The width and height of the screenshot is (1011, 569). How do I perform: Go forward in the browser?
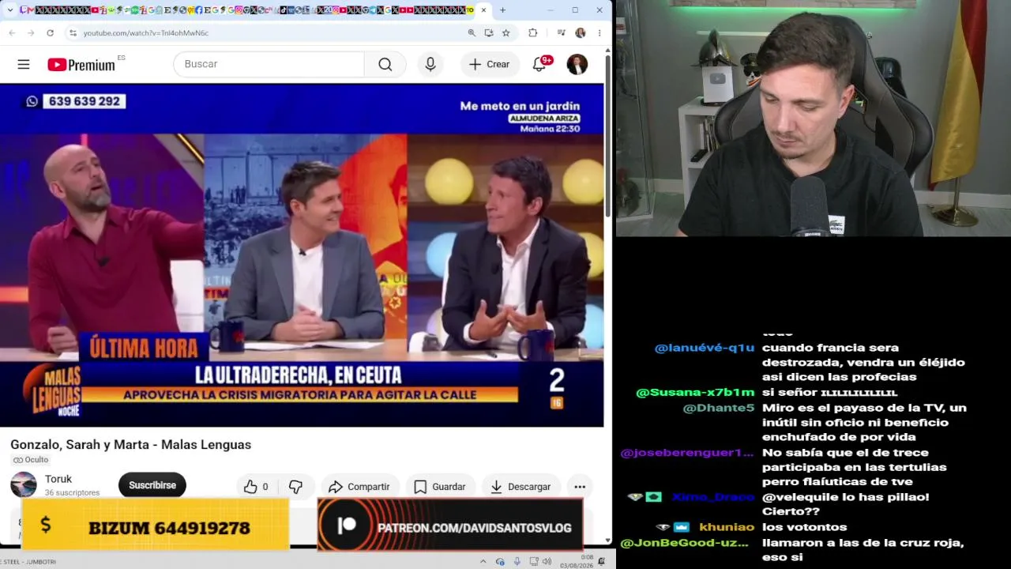click(31, 32)
